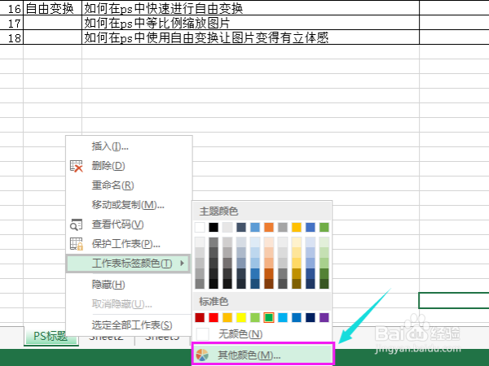Select standard light blue swatch

tap(283, 318)
